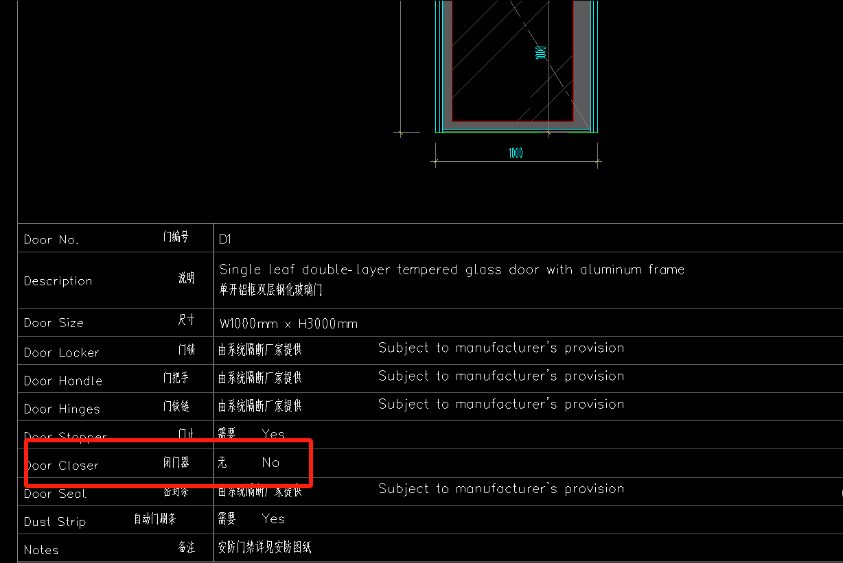Image resolution: width=843 pixels, height=563 pixels.
Task: Click the "Yes" value in Door Stopper row
Action: (273, 434)
